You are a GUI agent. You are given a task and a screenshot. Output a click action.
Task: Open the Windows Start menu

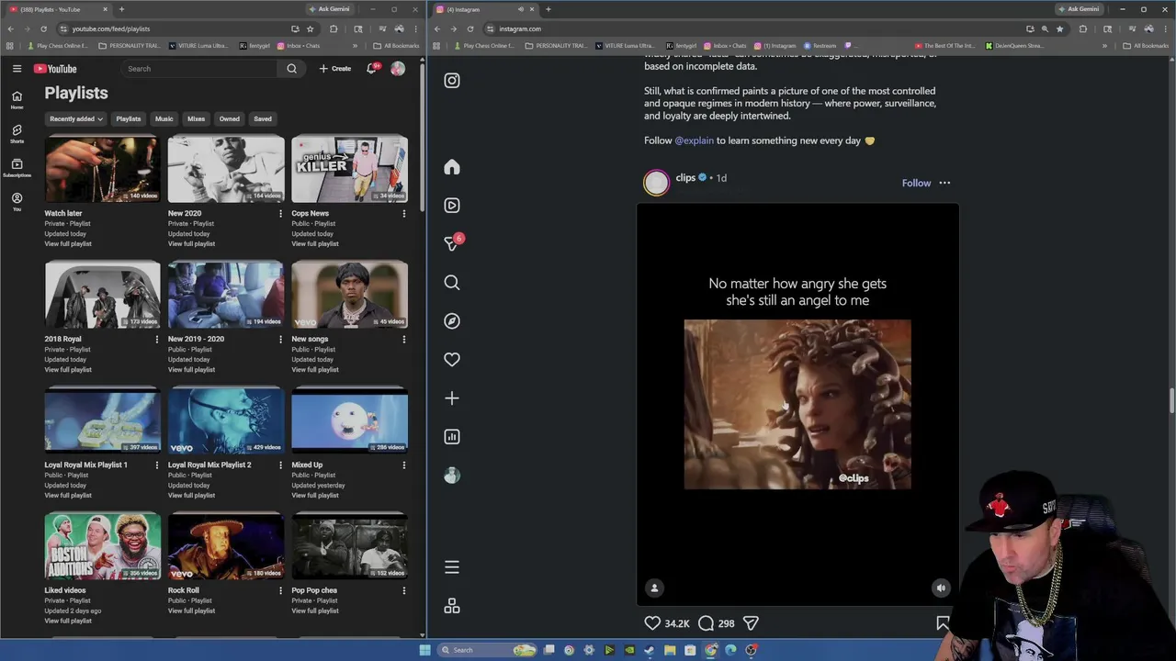coord(424,650)
